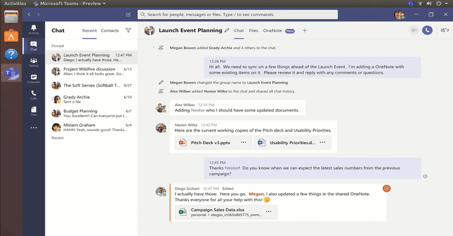Open Help in the Ubuntu dock
The image size is (453, 236).
point(11,54)
